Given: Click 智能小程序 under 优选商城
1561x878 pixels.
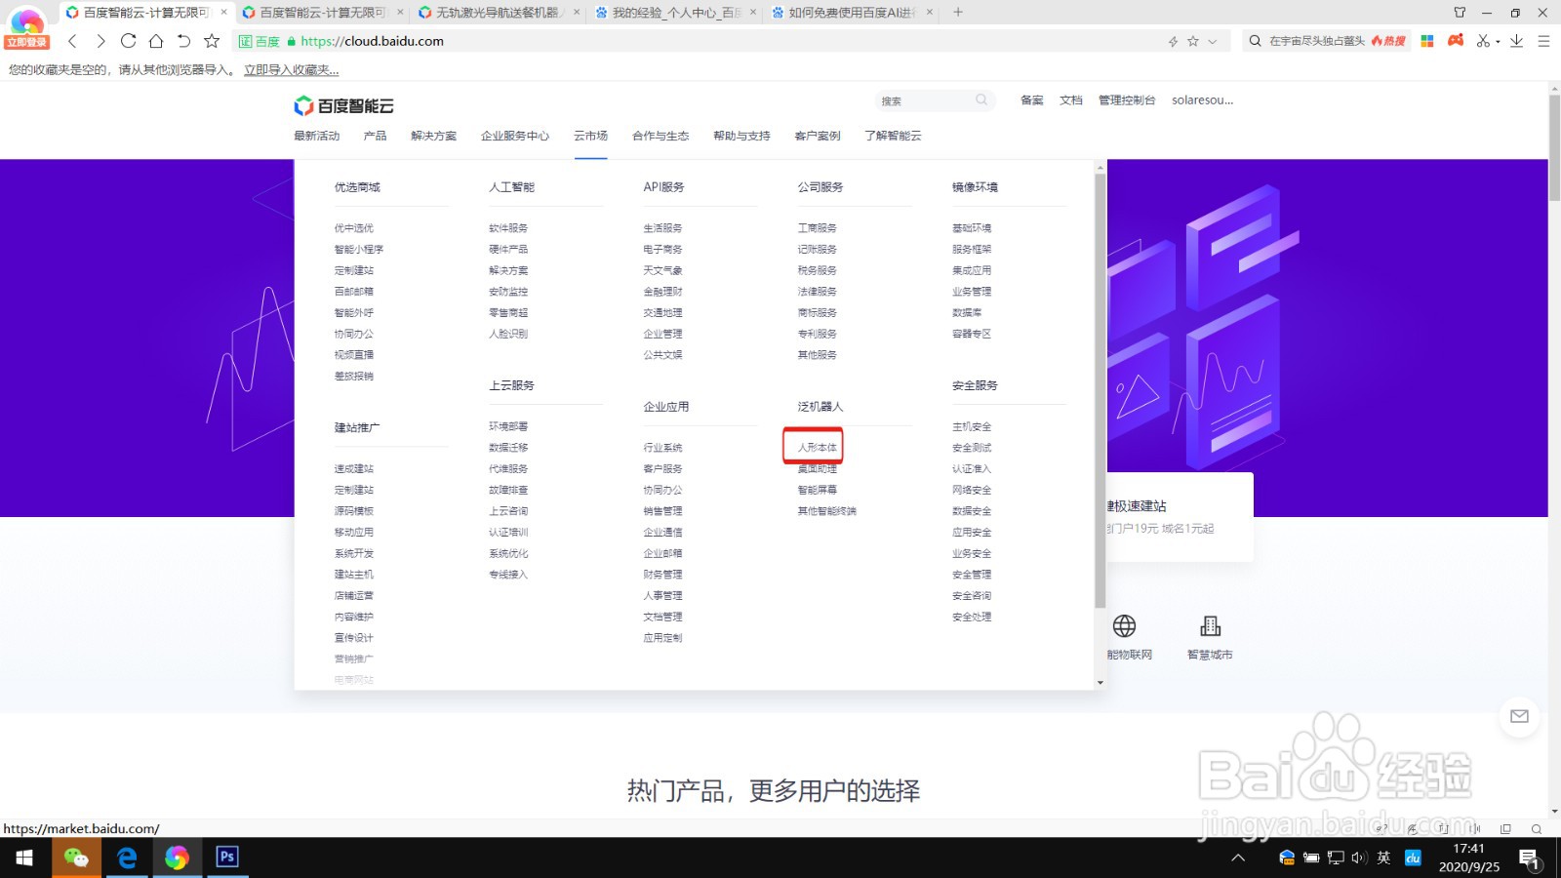Looking at the screenshot, I should pyautogui.click(x=359, y=250).
